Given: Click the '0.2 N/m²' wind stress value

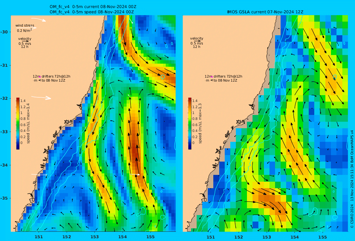Looking at the screenshot, I should (24, 30).
